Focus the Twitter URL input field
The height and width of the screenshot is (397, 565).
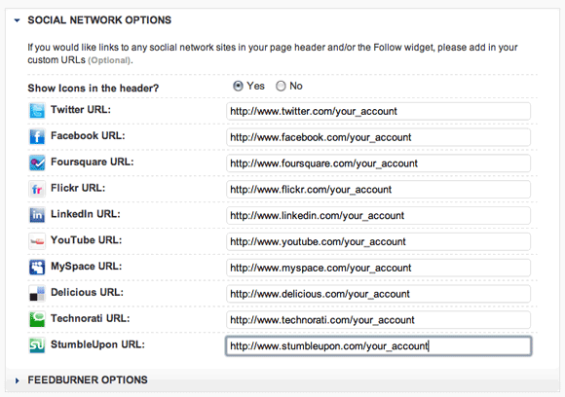pyautogui.click(x=378, y=111)
